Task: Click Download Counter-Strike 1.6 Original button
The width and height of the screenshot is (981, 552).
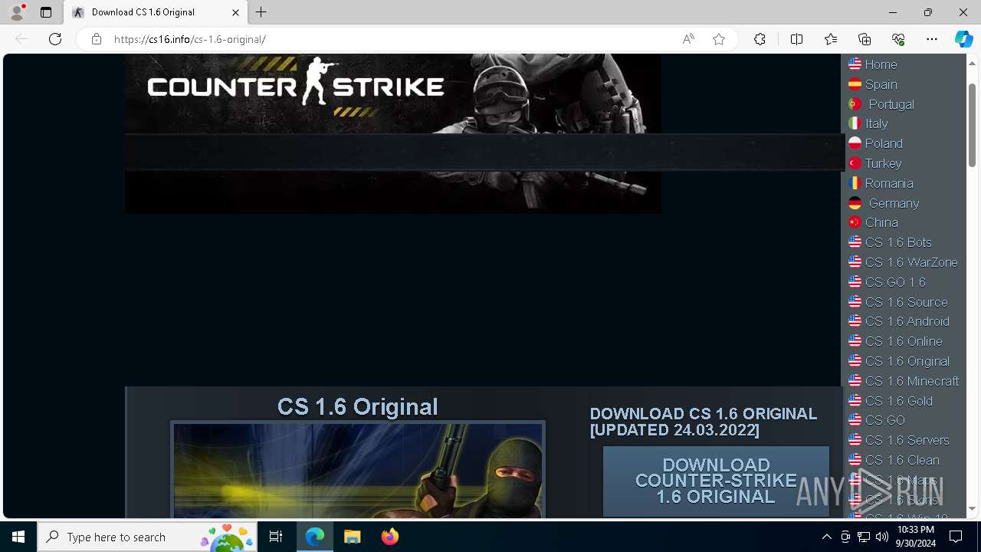Action: coord(716,481)
